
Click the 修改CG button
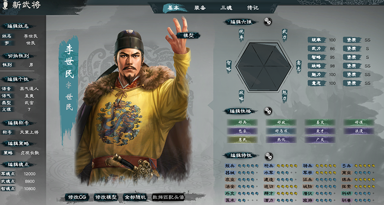(x=77, y=197)
